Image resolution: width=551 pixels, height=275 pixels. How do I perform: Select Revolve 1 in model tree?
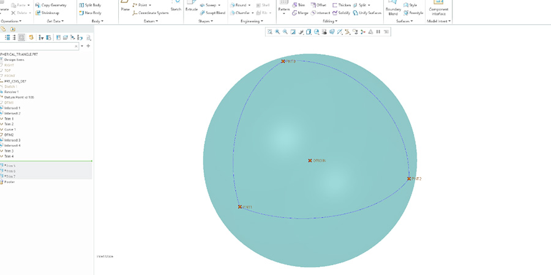(12, 92)
